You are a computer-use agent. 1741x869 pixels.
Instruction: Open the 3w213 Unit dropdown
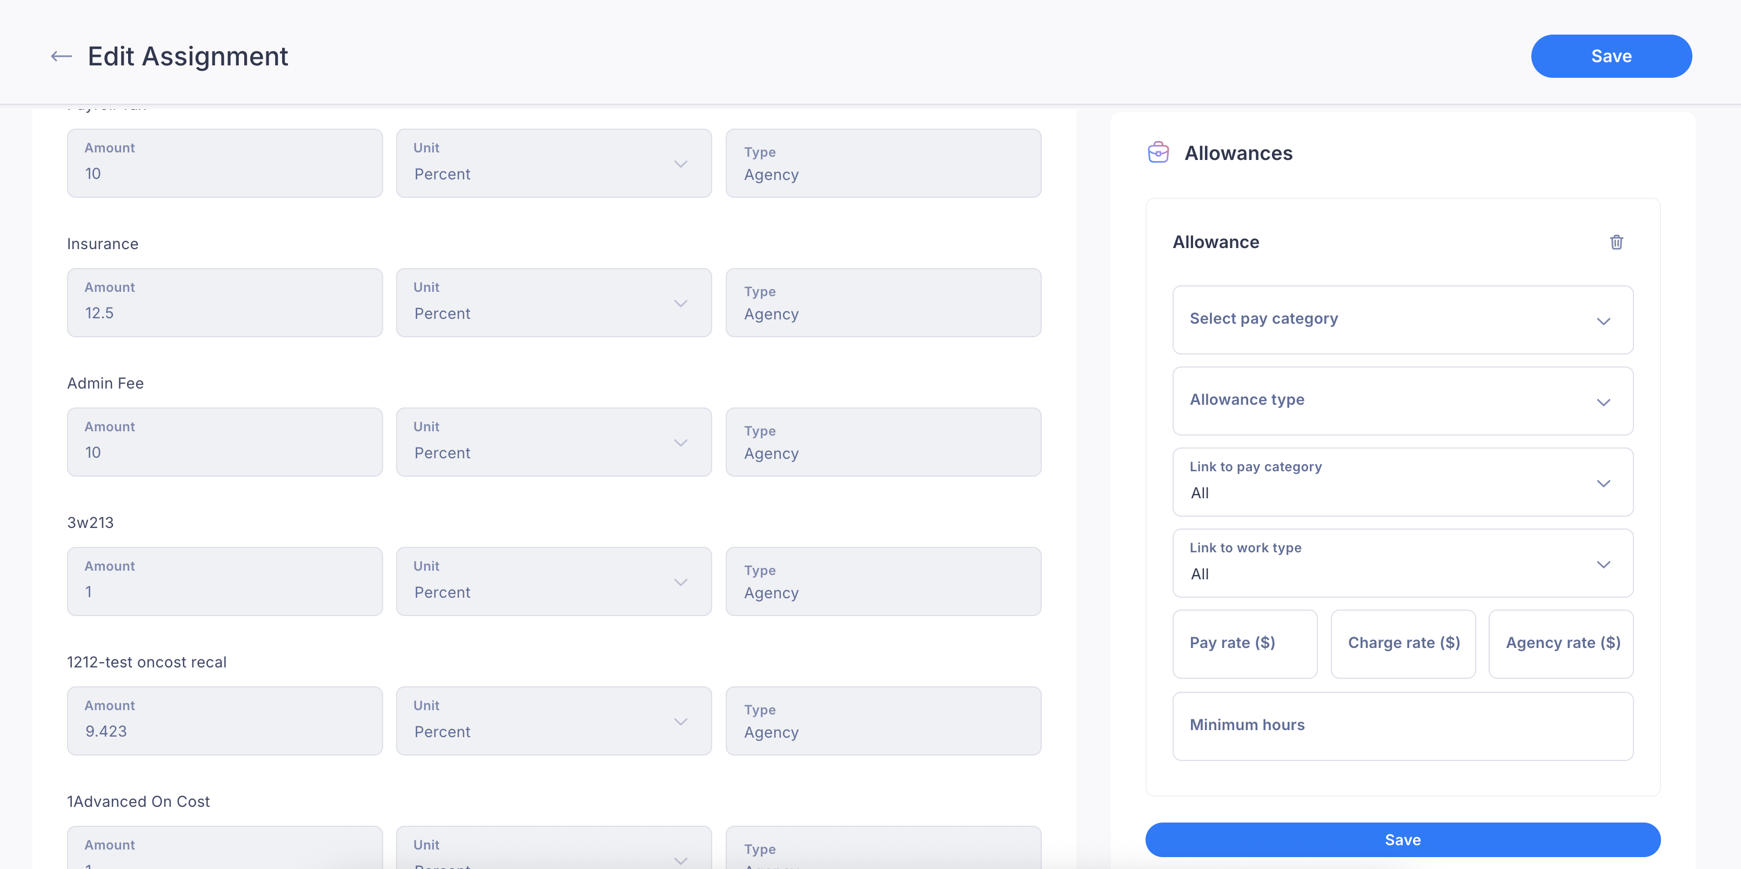[553, 581]
